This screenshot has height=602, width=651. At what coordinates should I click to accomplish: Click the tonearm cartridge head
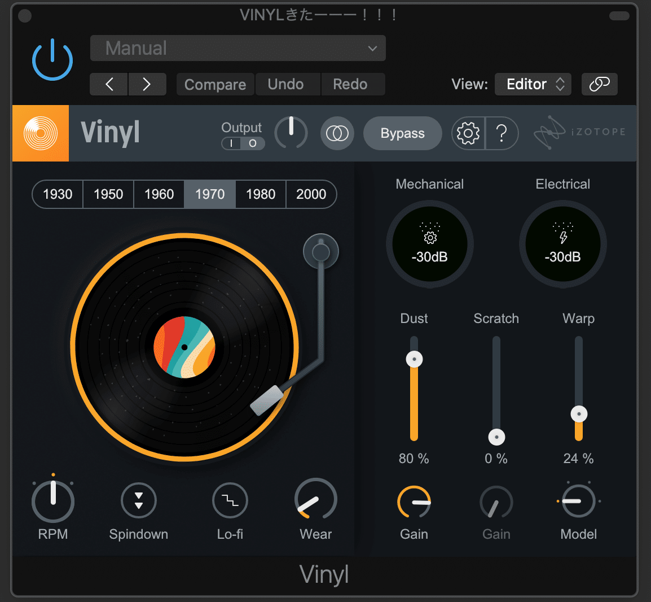(x=267, y=400)
